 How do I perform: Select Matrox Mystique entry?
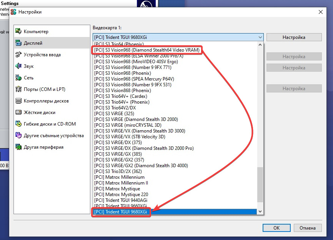(175, 188)
